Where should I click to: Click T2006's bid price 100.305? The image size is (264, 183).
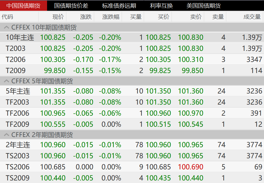(x=158, y=60)
